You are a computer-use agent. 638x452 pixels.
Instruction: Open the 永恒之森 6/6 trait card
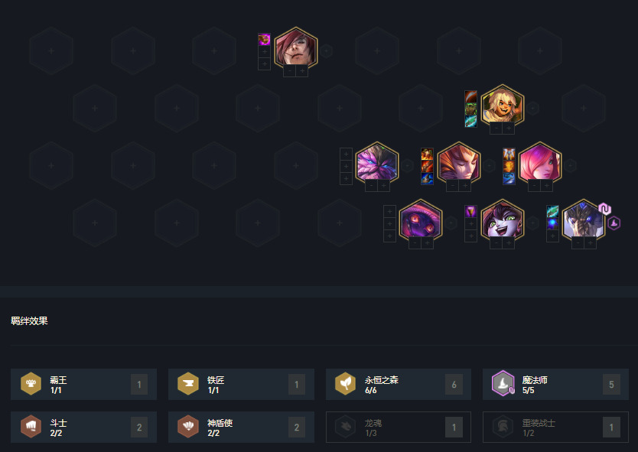[x=399, y=384]
